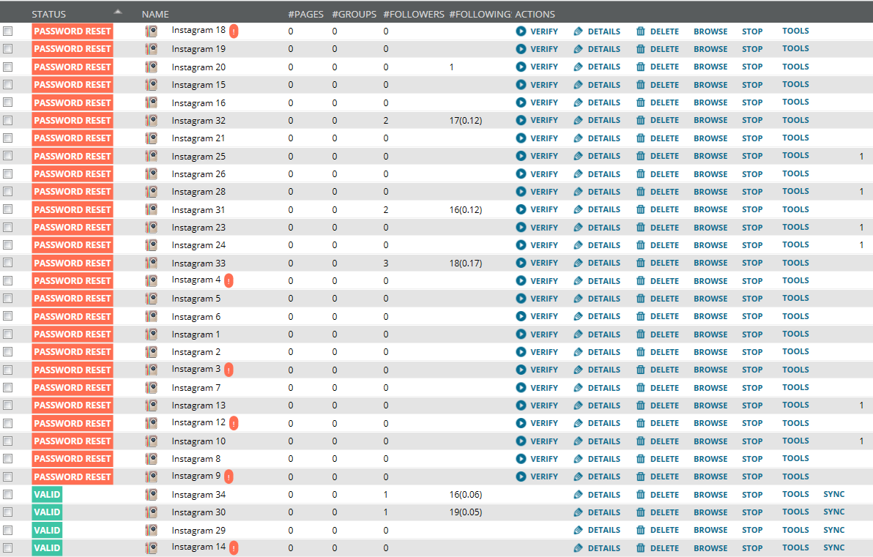Tick the checkbox for Instagram 18
873x557 pixels.
coord(8,31)
